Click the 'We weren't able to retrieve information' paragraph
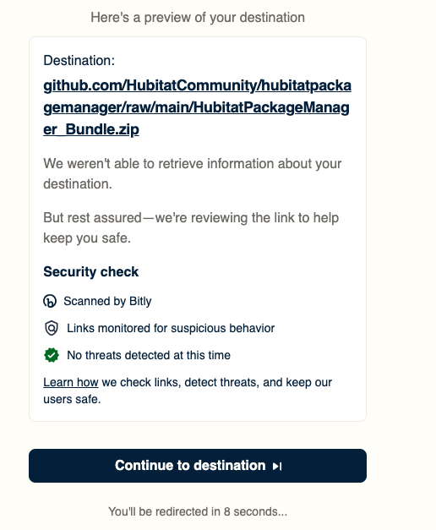 (x=193, y=174)
